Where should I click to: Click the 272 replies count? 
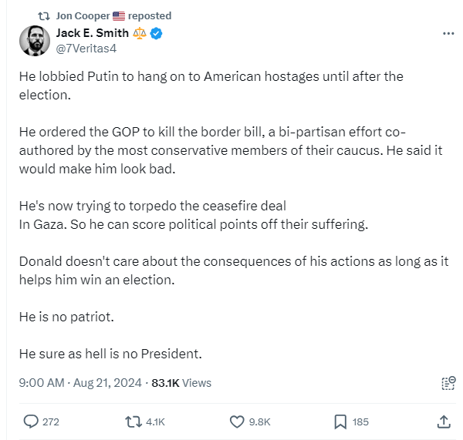50,422
